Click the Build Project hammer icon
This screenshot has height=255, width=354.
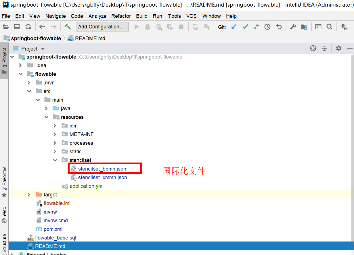68,27
